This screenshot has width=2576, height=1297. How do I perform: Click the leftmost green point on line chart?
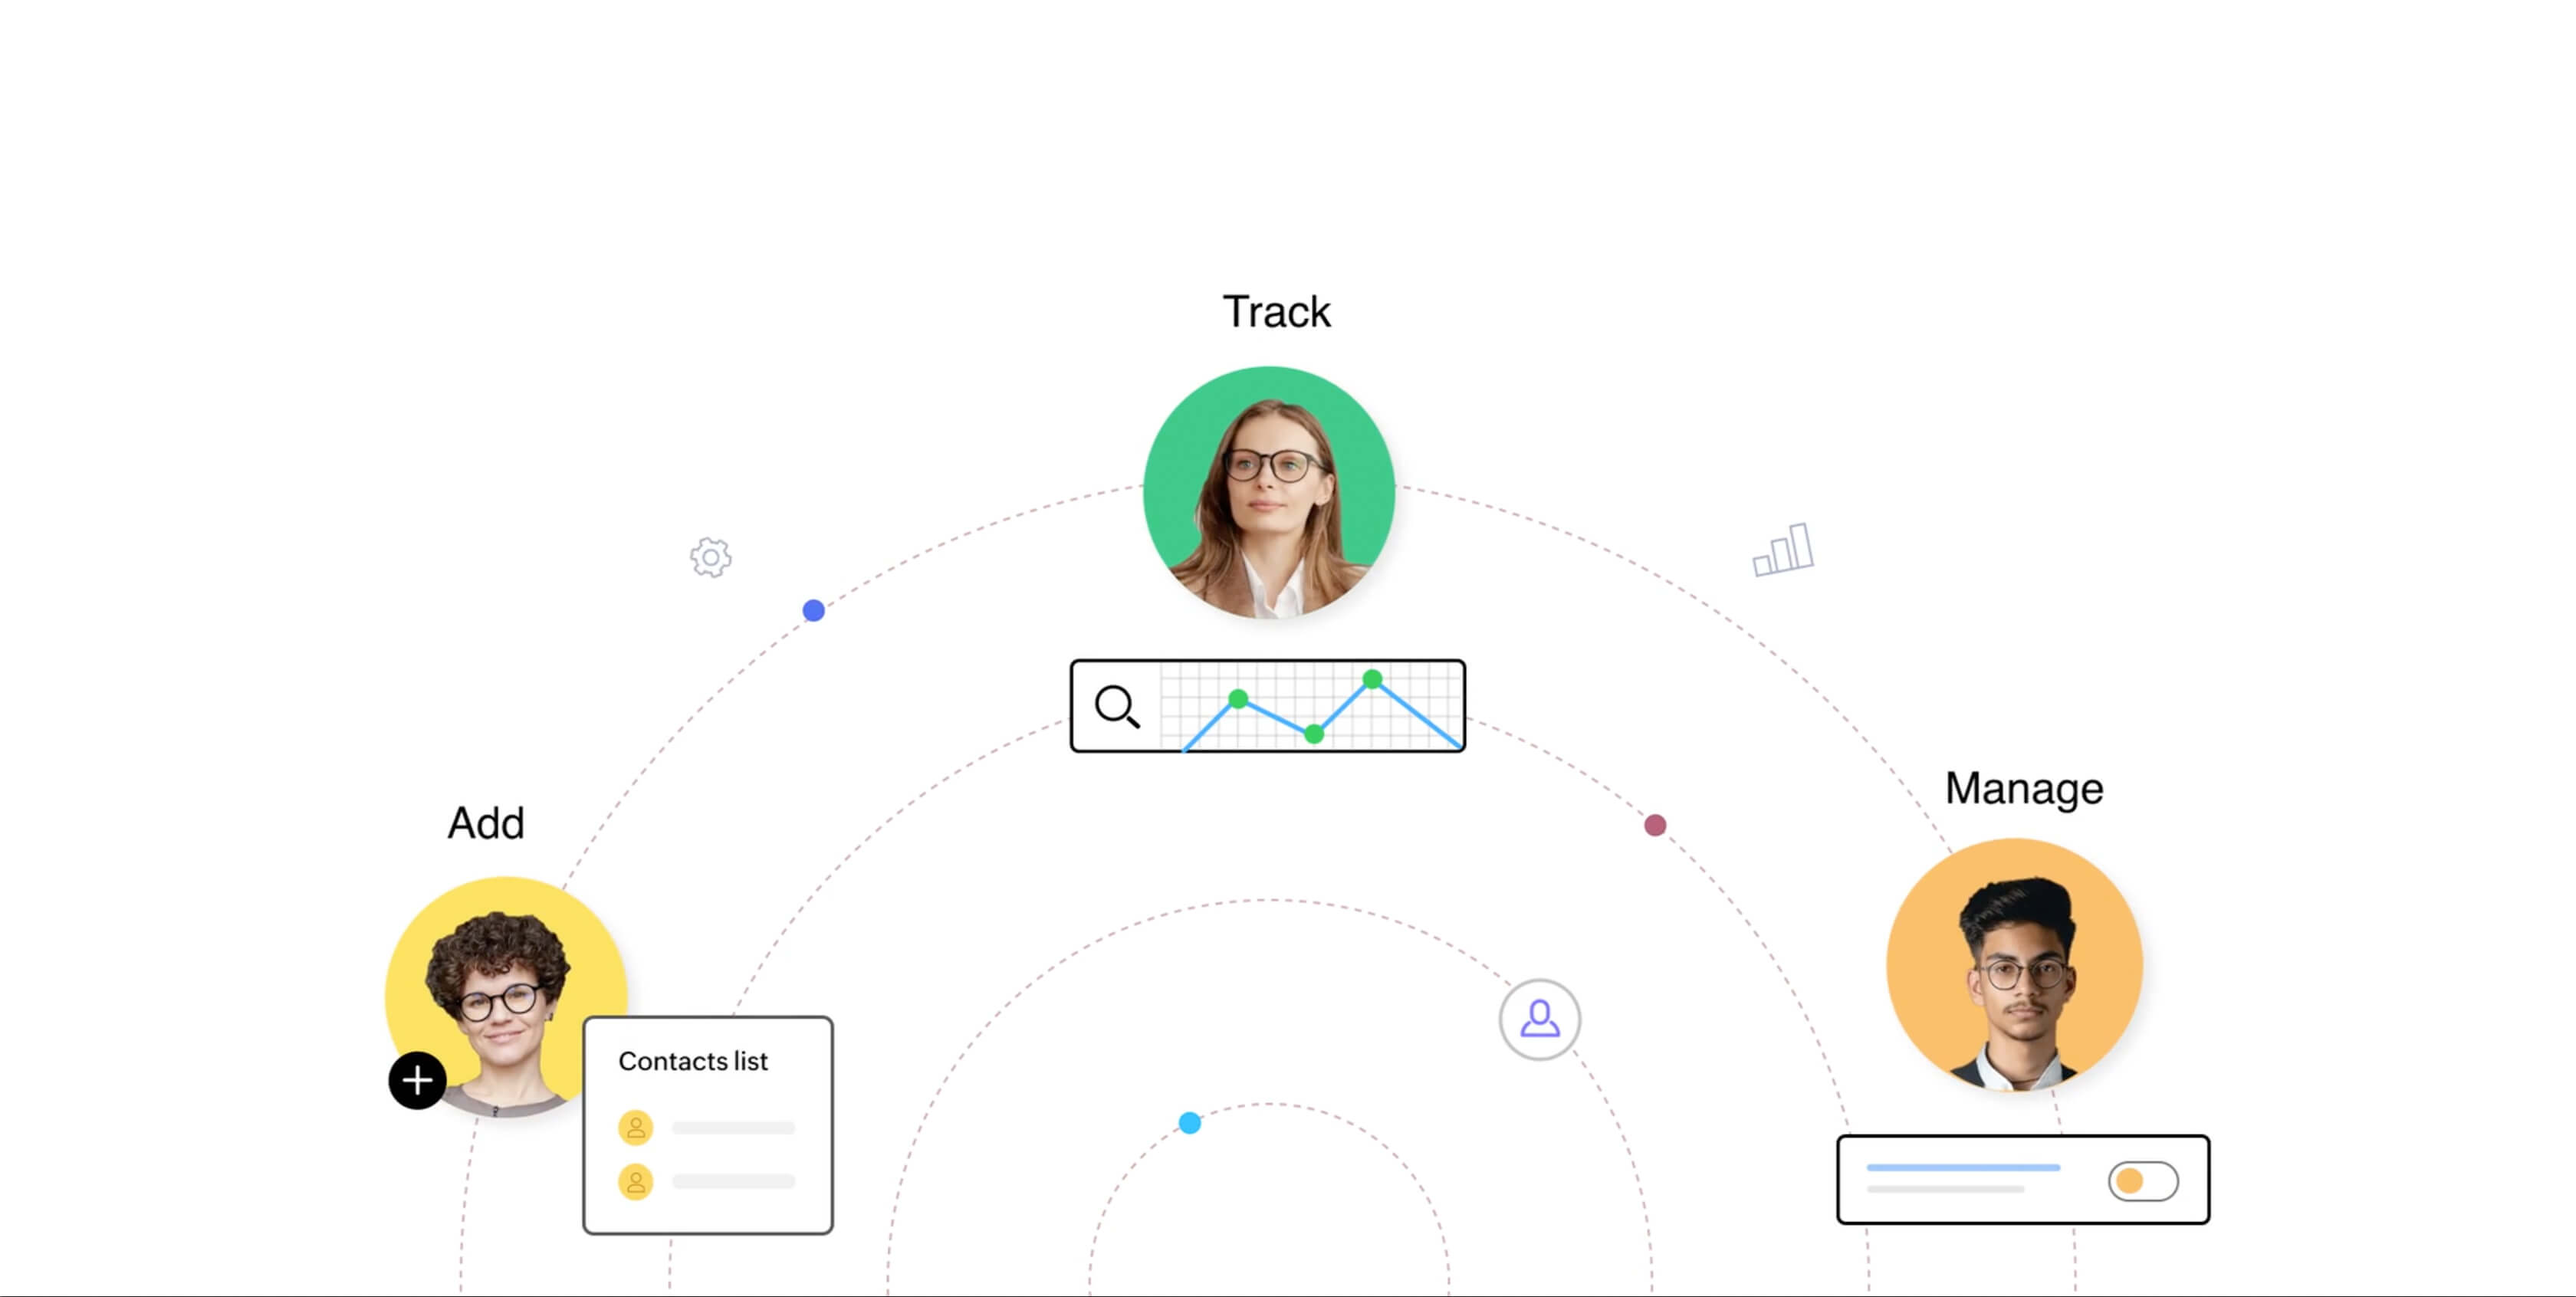1238,698
